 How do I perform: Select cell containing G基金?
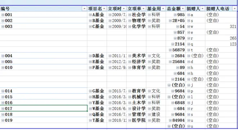click(97, 91)
